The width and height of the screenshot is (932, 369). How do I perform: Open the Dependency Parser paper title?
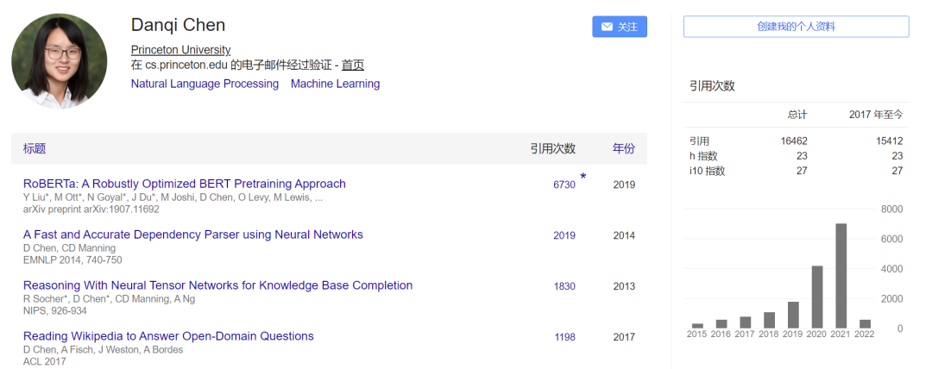click(192, 235)
